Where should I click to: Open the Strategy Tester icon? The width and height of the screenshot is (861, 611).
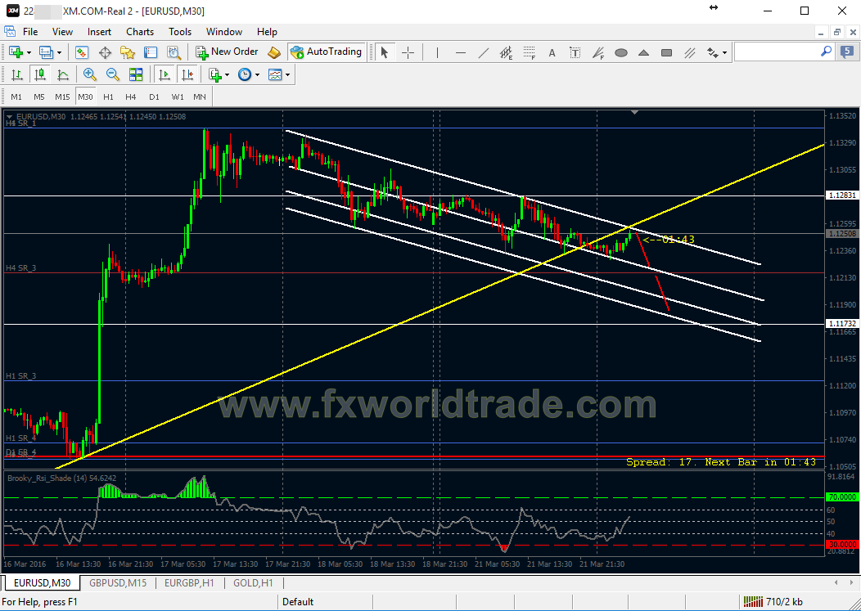(x=174, y=52)
